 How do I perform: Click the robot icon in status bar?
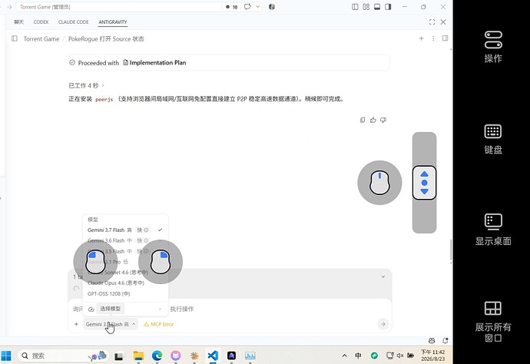[432, 340]
